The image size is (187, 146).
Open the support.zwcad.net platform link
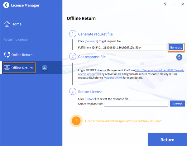point(160,70)
